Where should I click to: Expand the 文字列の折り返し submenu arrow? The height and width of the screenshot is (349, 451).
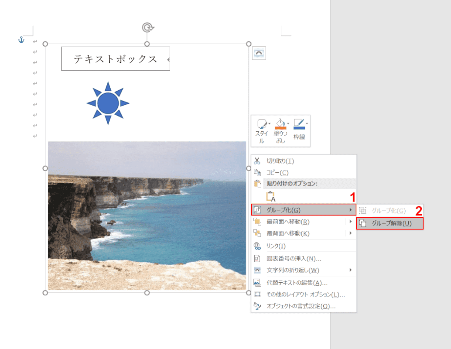(x=350, y=270)
